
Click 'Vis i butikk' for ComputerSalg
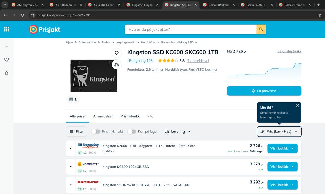click(282, 148)
